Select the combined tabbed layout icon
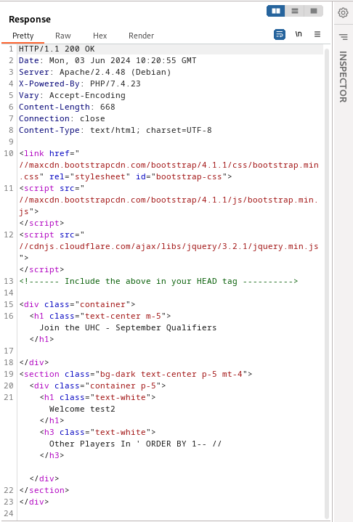 pyautogui.click(x=314, y=11)
